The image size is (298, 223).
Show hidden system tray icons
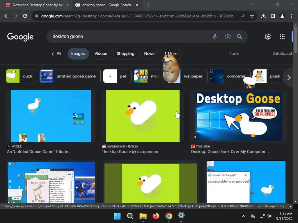[244, 216]
